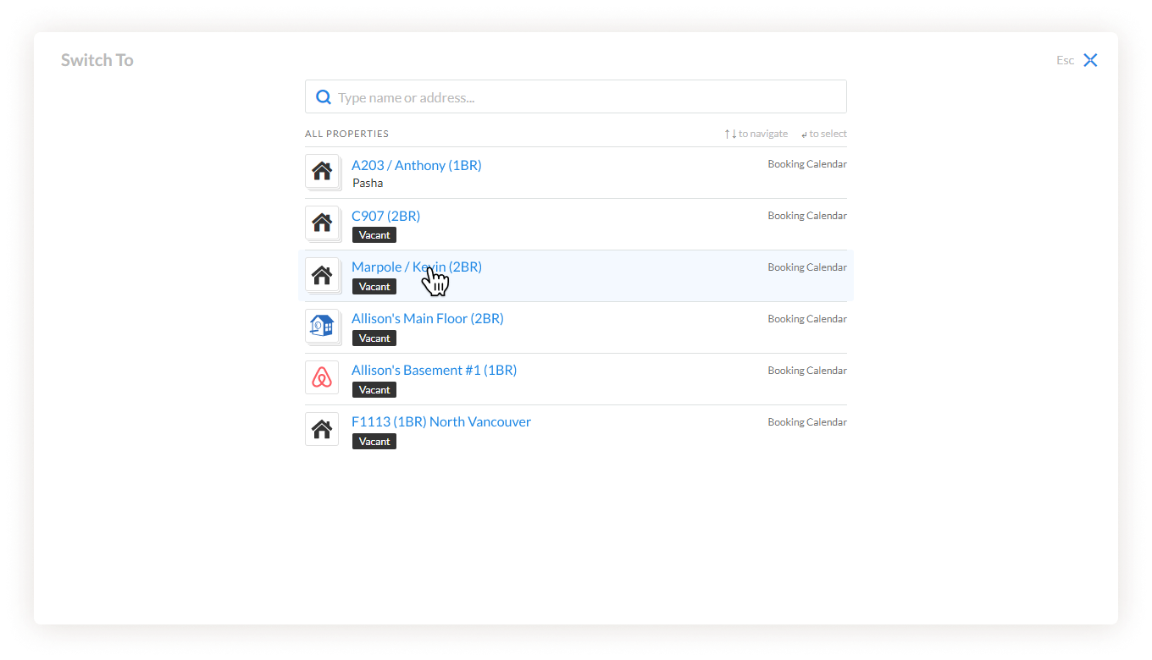Switch to Allison's Basement #1 (1BR)
The width and height of the screenshot is (1152, 660).
point(434,370)
